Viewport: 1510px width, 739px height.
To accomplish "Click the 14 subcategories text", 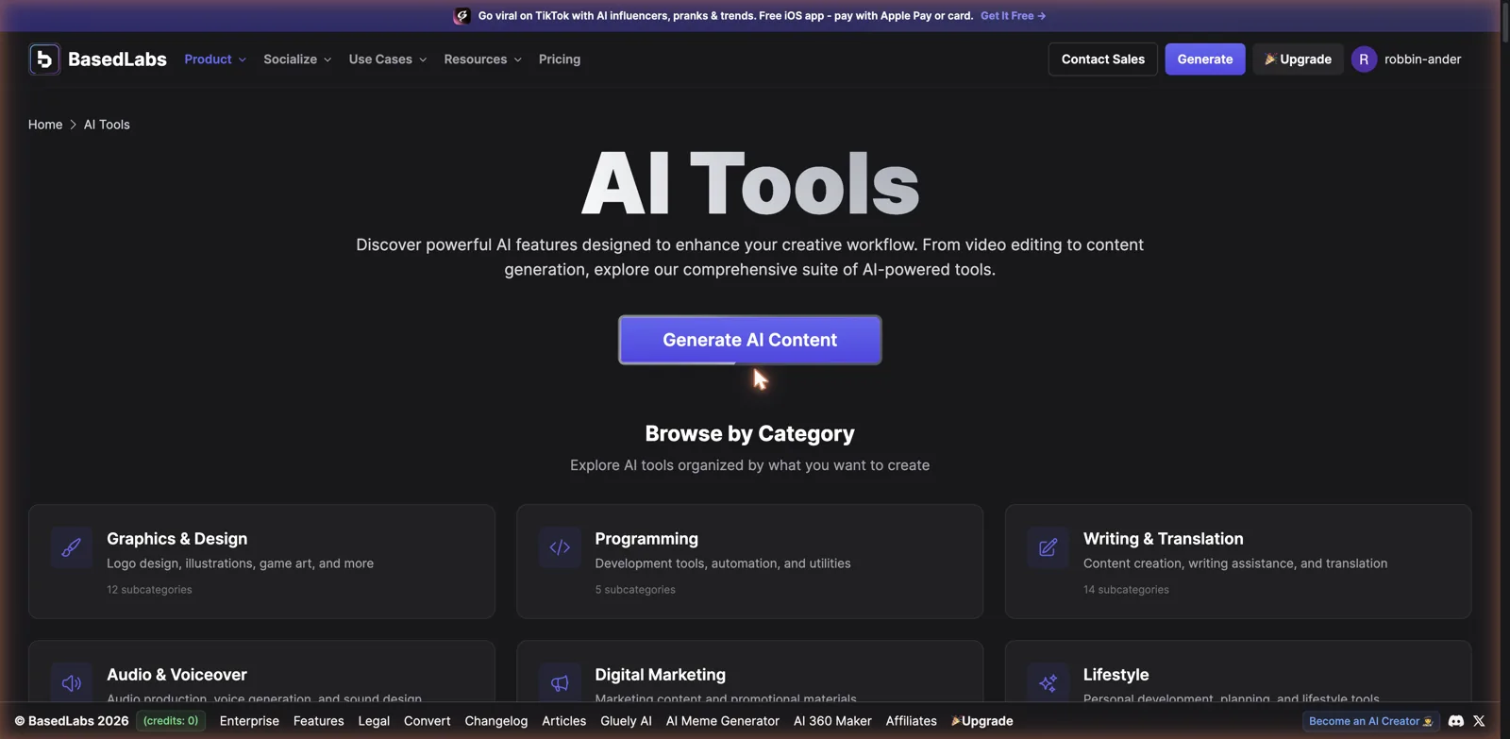I will coord(1126,590).
